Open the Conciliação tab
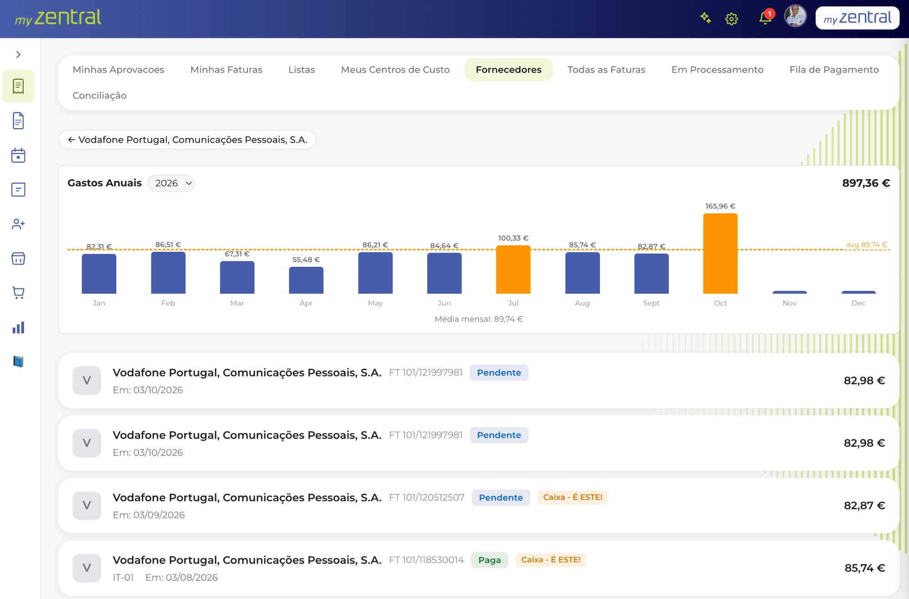The image size is (909, 599). click(100, 95)
